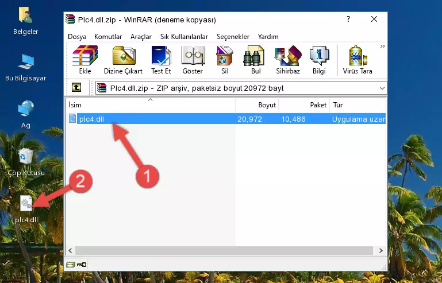Click the Uygulama uzan type cell
This screenshot has width=442, height=283.
[x=359, y=119]
